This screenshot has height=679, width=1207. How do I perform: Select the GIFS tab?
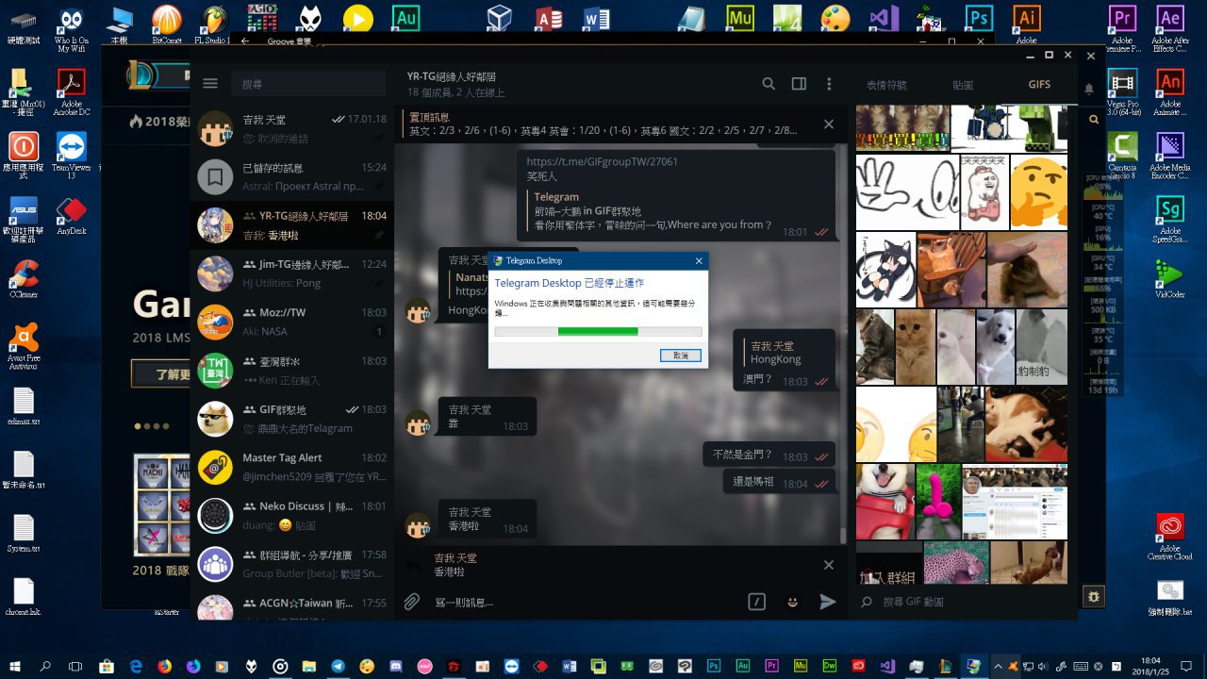point(1039,85)
